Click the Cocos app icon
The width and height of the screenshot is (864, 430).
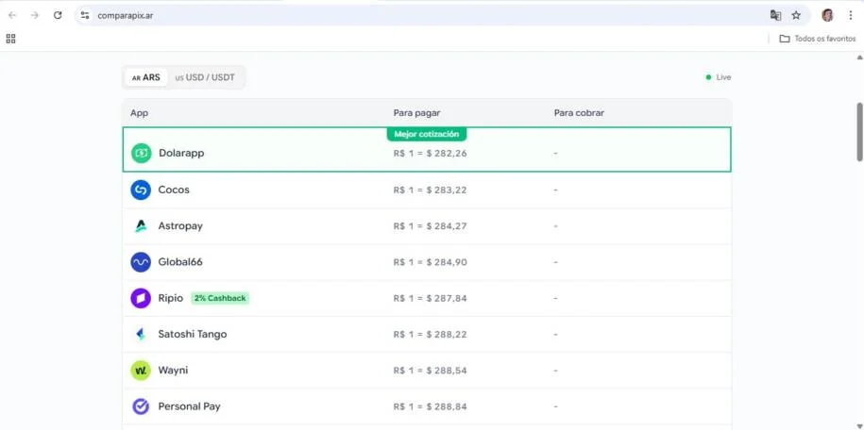[x=141, y=190]
